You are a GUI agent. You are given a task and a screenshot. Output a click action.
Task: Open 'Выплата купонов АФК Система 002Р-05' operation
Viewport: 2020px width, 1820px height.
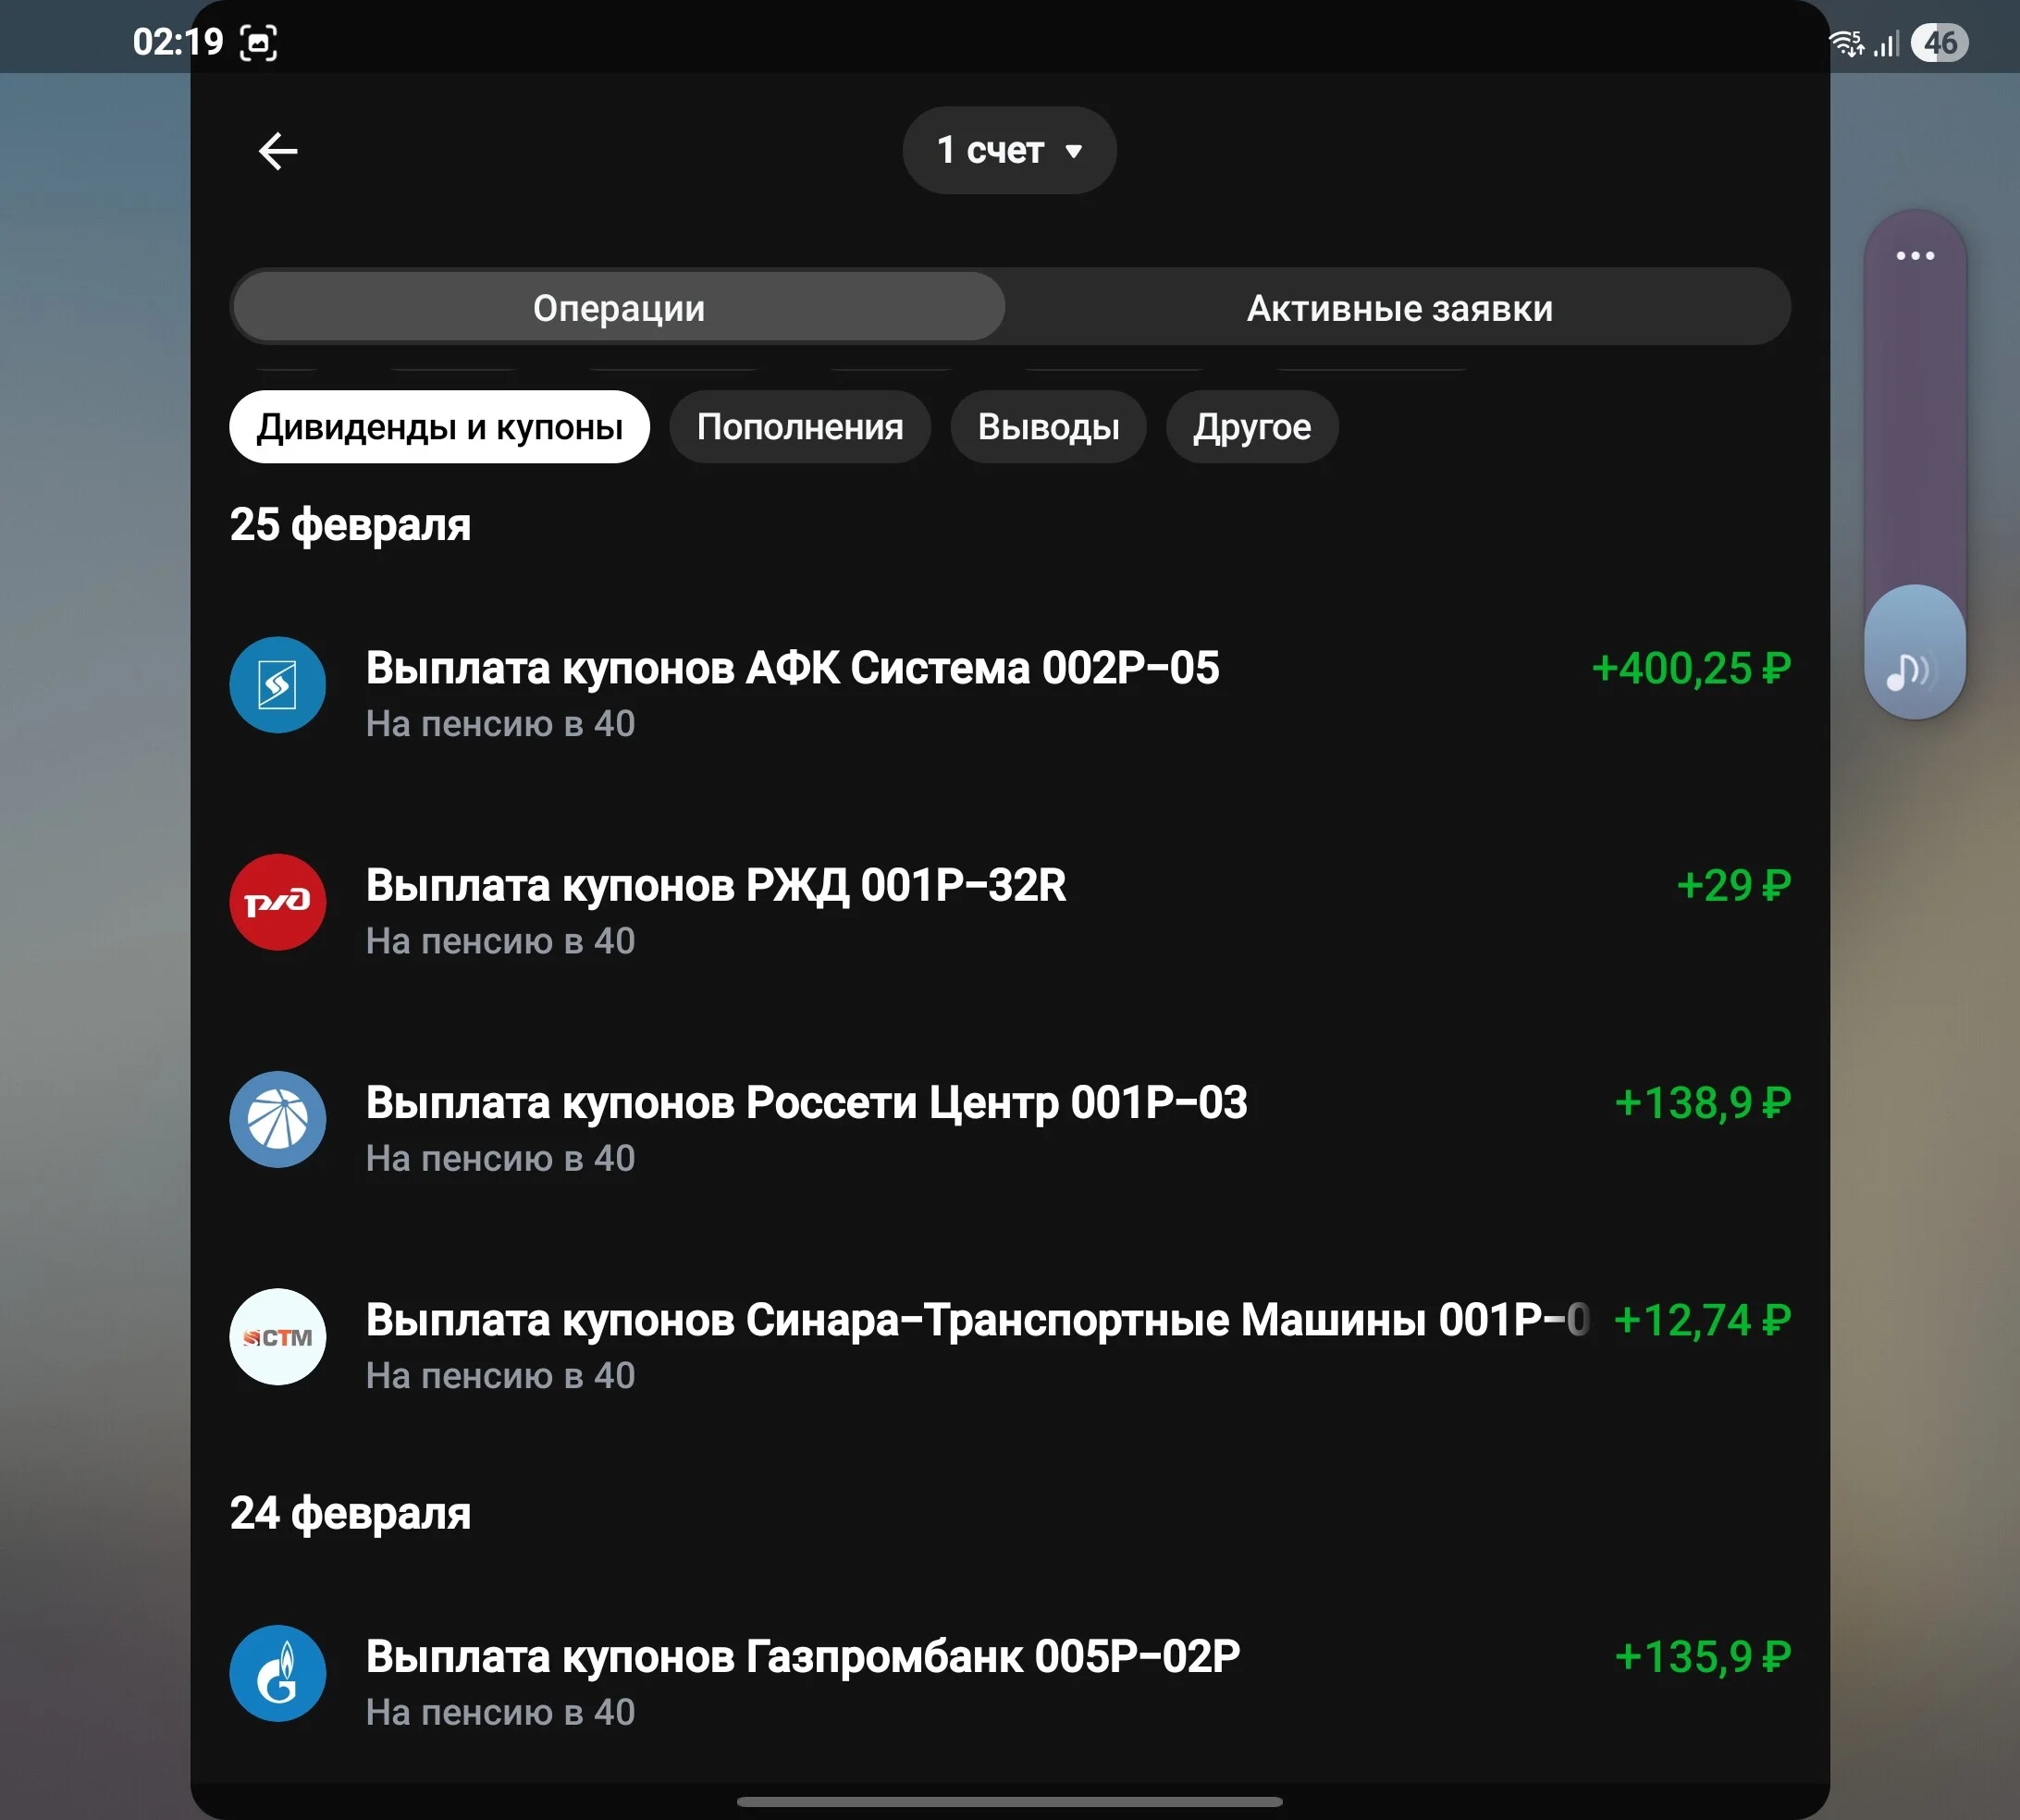(1010, 692)
